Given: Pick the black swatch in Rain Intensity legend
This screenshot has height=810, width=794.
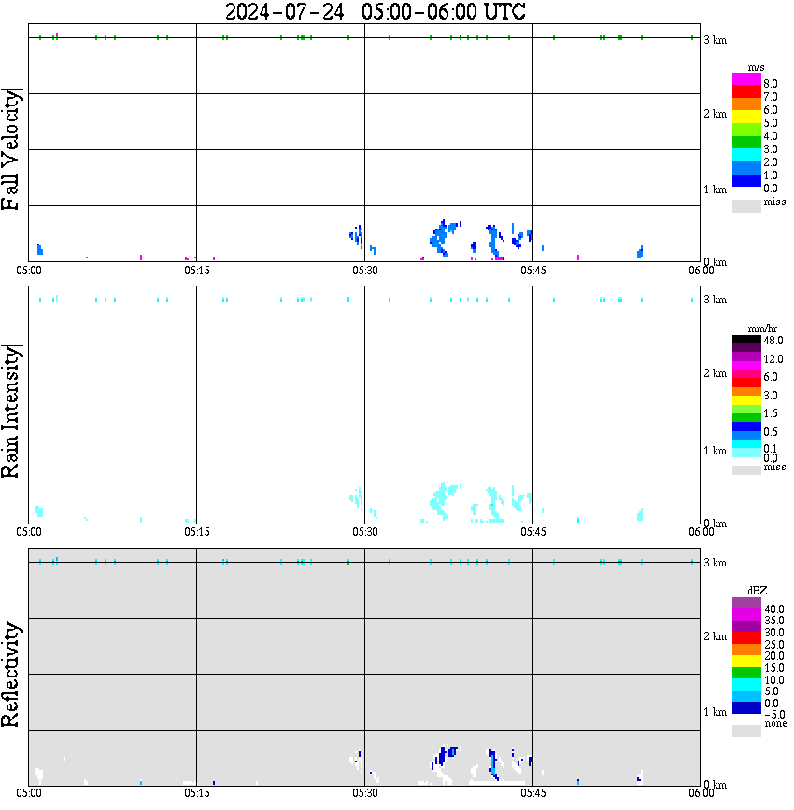Looking at the screenshot, I should pos(746,340).
